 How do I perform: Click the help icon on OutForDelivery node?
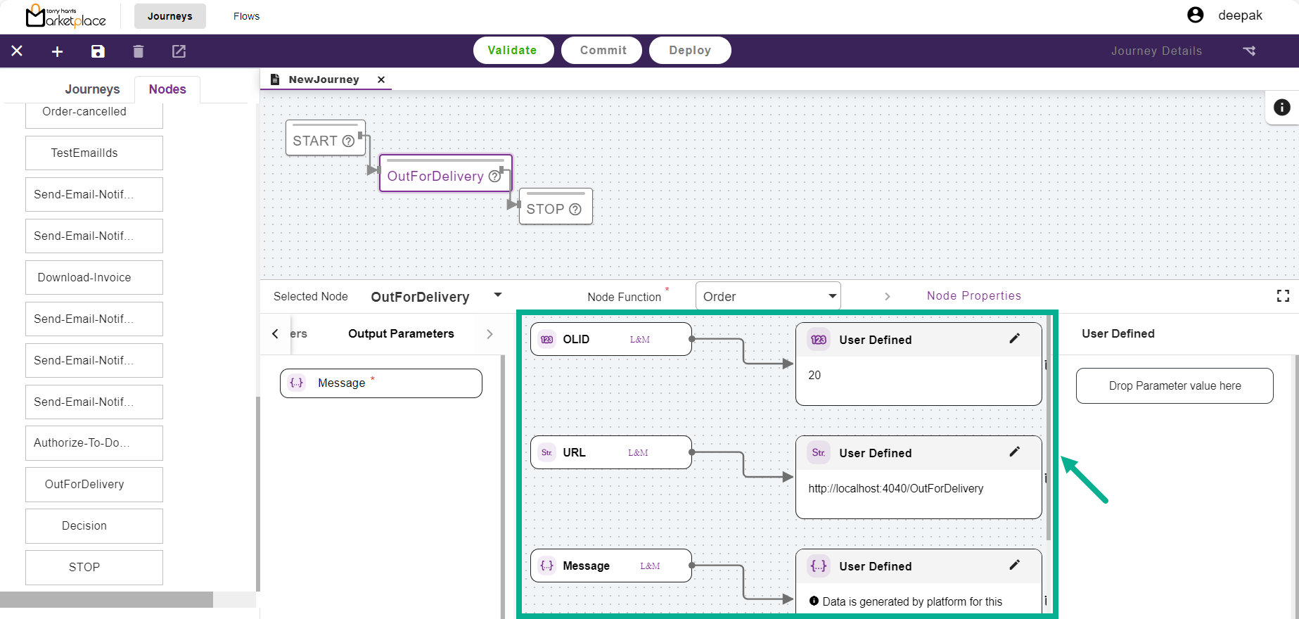(494, 177)
